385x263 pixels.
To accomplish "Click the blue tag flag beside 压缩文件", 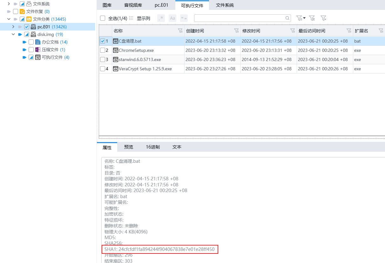I will 24,50.
